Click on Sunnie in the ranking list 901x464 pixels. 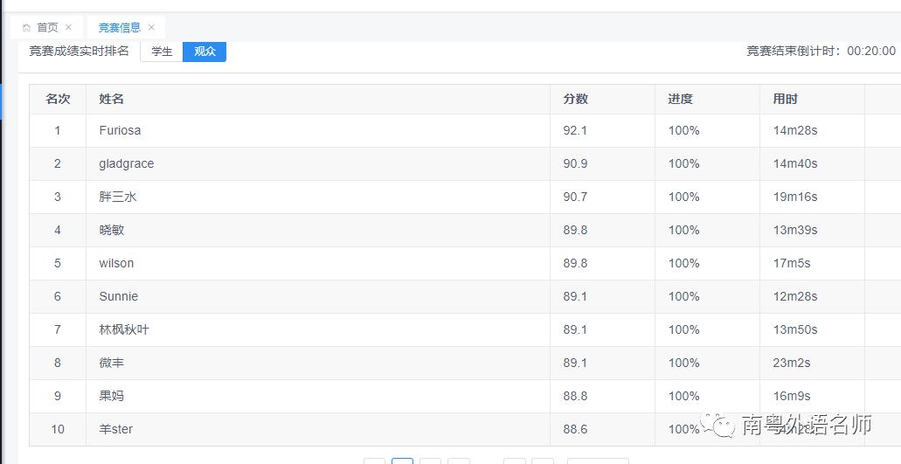(119, 296)
